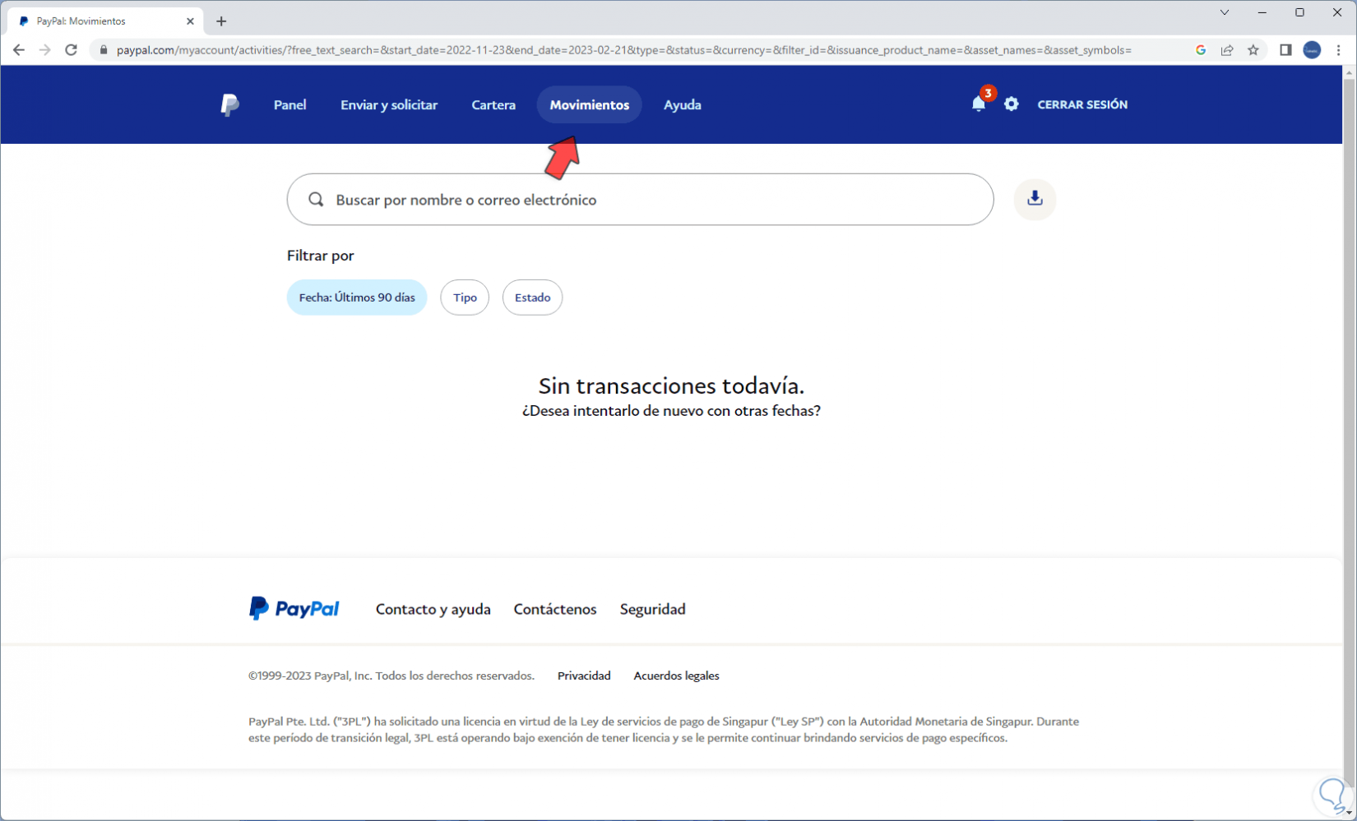The image size is (1357, 821).
Task: Open the Contacto y ayuda link
Action: point(433,609)
